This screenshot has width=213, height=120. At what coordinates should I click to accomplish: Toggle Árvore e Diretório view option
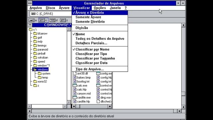(x=100, y=13)
